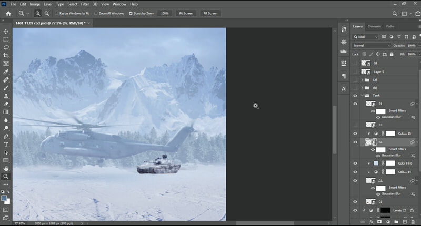Go to Photoshop Home screen
Image resolution: width=421 pixels, height=226 pixels.
click(8, 14)
